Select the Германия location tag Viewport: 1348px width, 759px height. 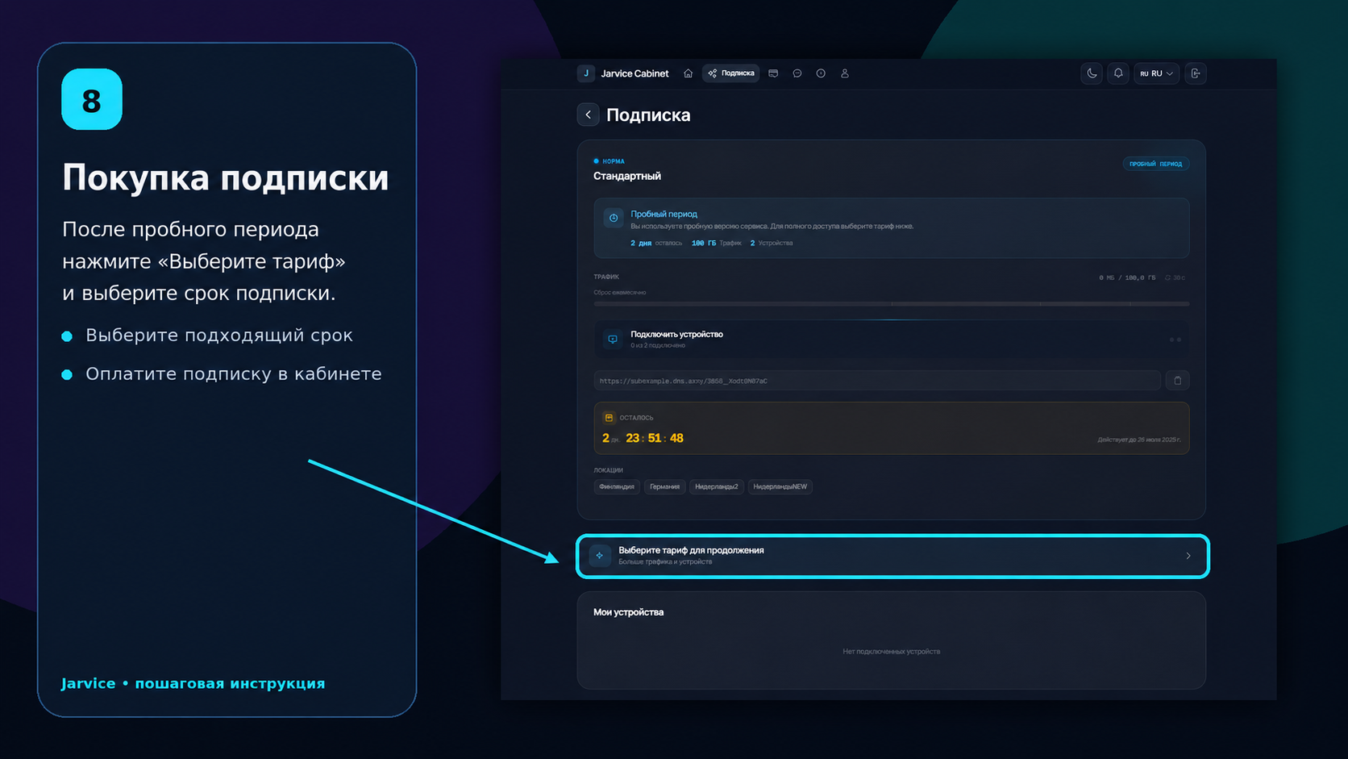coord(664,486)
